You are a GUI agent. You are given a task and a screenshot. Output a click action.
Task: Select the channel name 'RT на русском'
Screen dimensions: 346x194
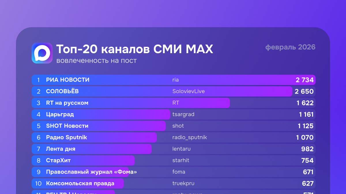click(x=67, y=103)
